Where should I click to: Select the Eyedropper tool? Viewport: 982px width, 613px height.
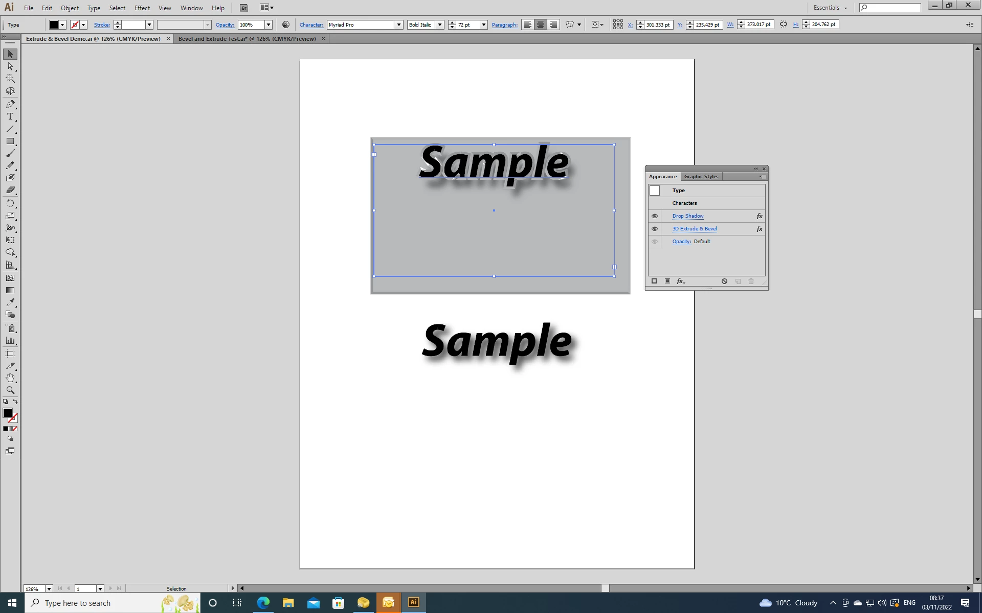point(10,302)
